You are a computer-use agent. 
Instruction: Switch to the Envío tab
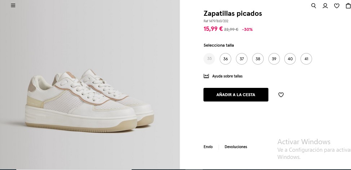[208, 147]
